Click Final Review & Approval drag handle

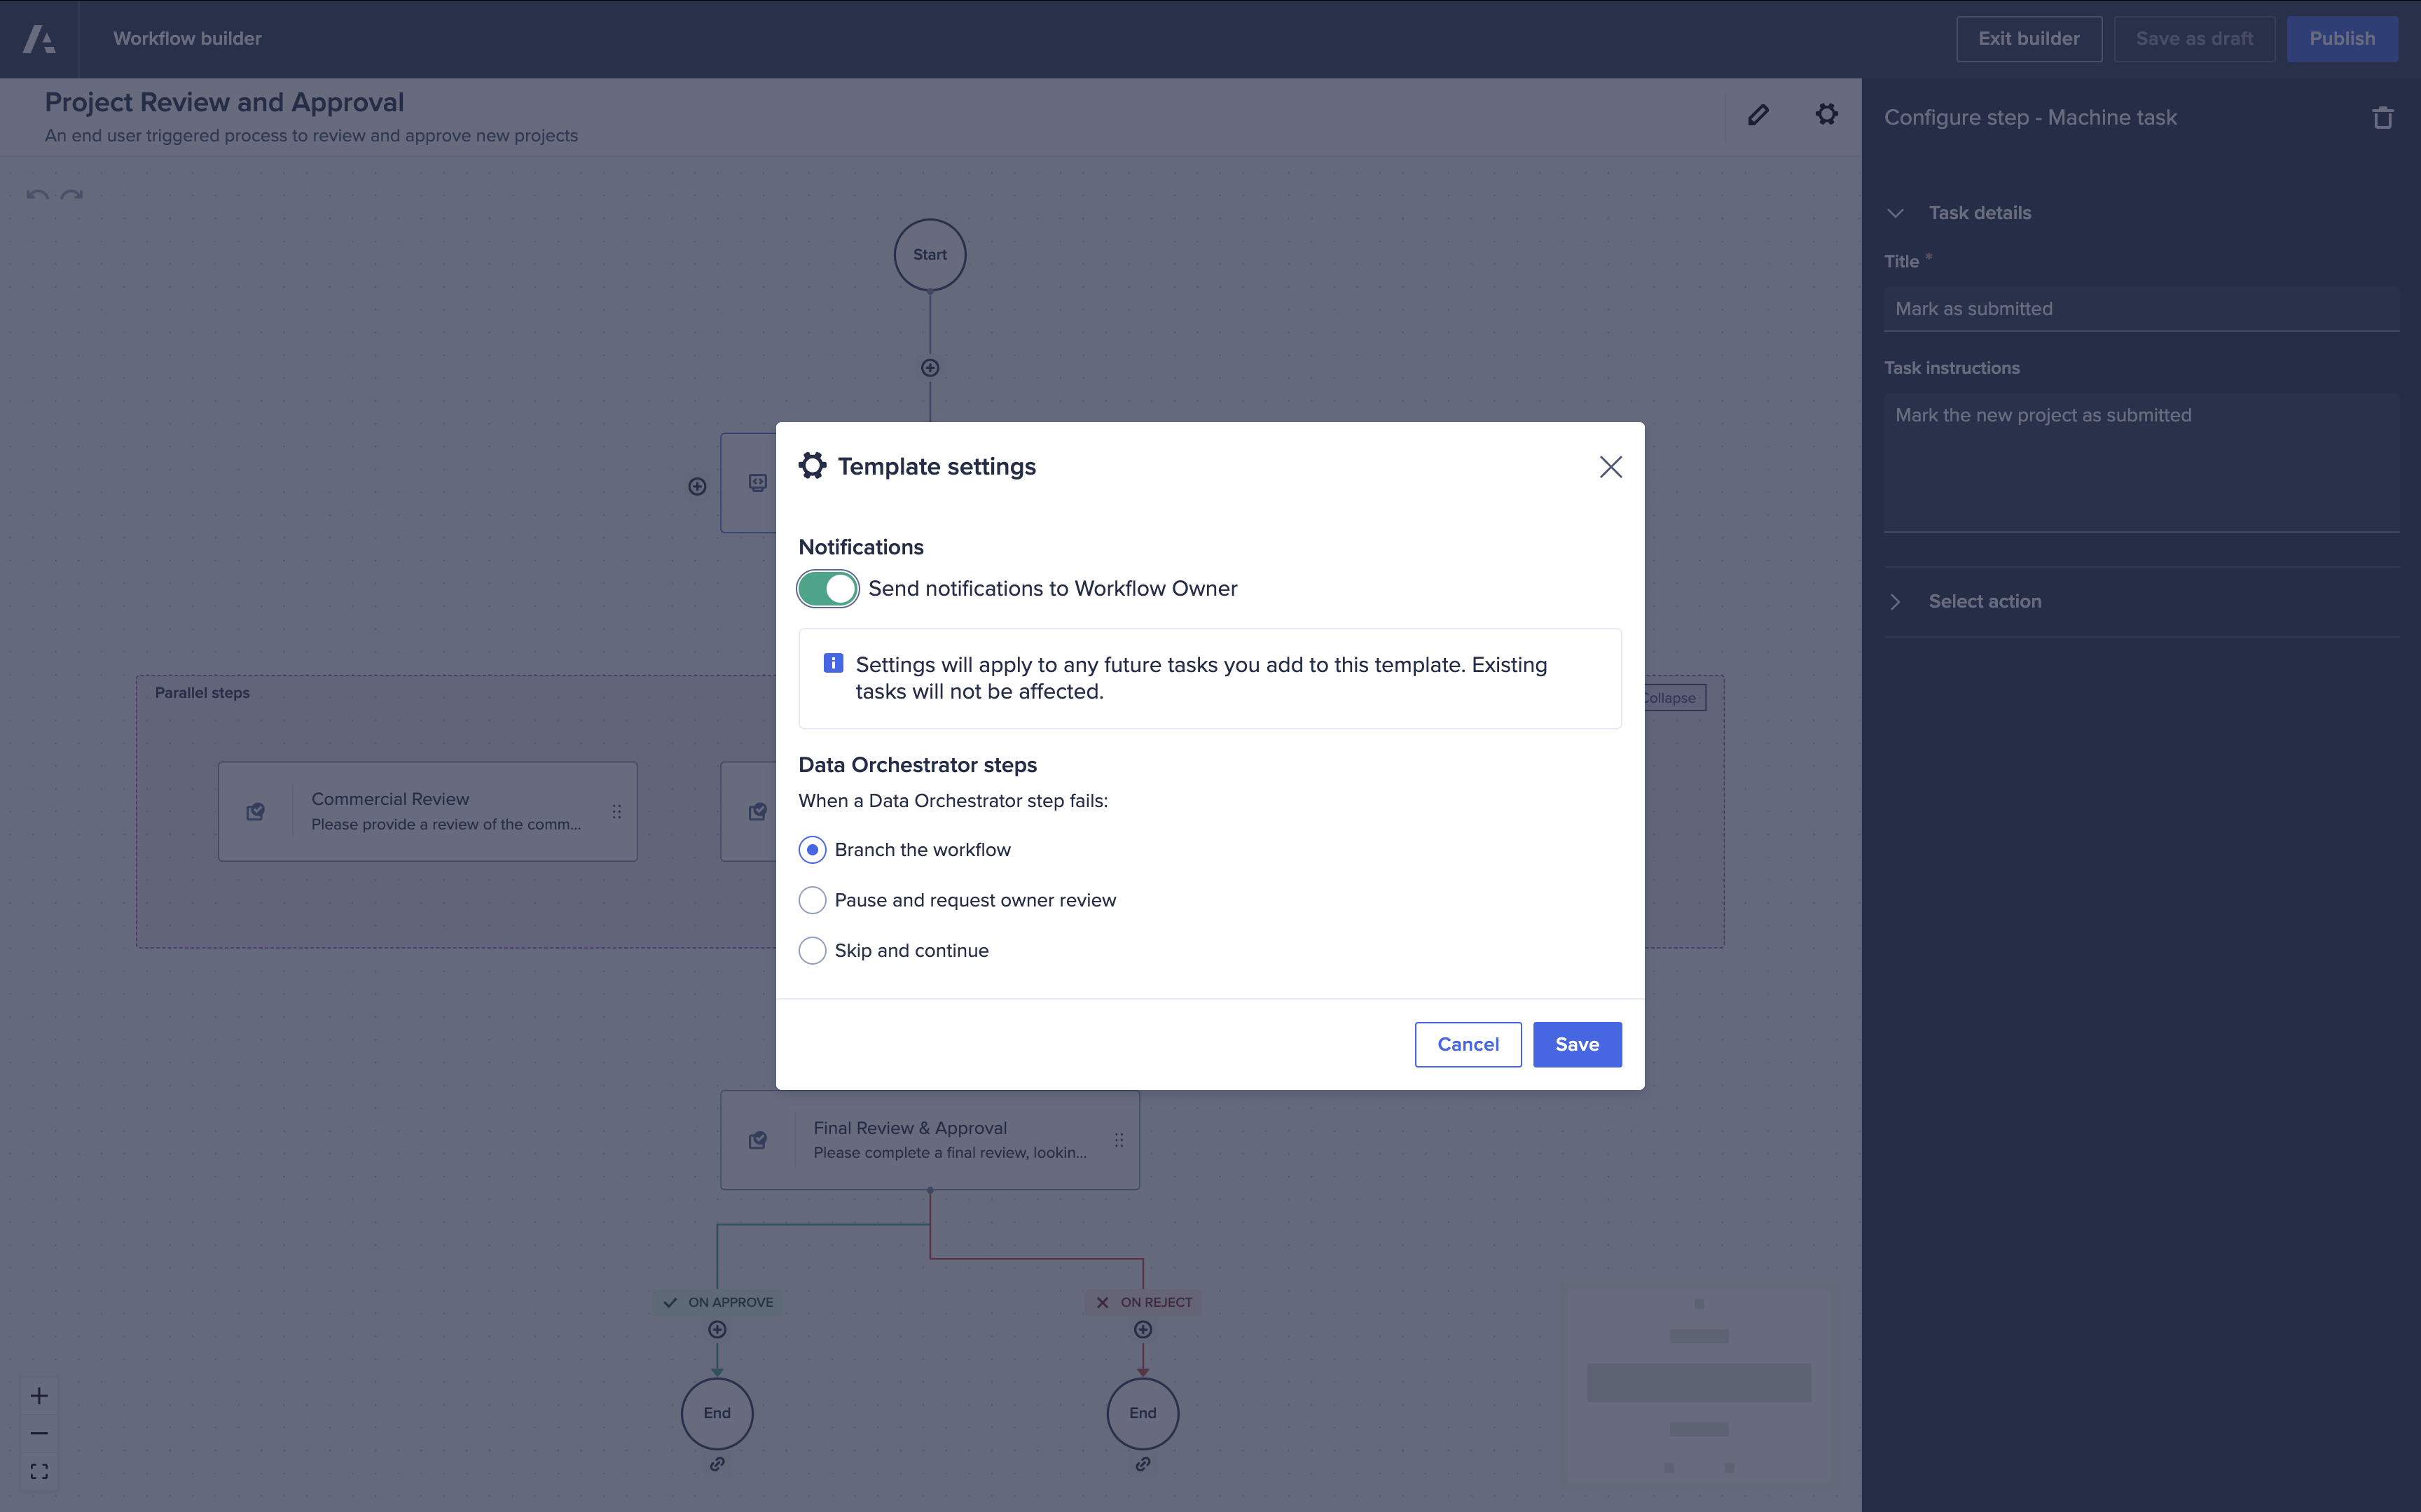(1119, 1140)
